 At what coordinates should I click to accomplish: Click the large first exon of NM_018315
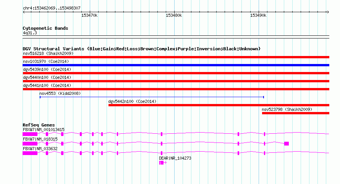[30, 144]
